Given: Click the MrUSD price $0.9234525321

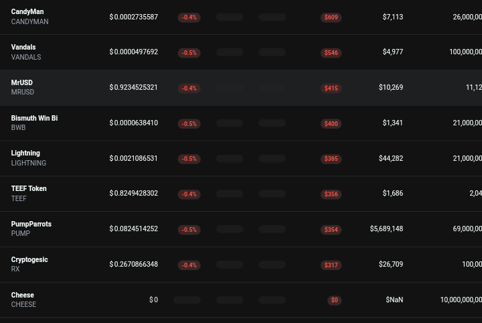Looking at the screenshot, I should pyautogui.click(x=133, y=87).
